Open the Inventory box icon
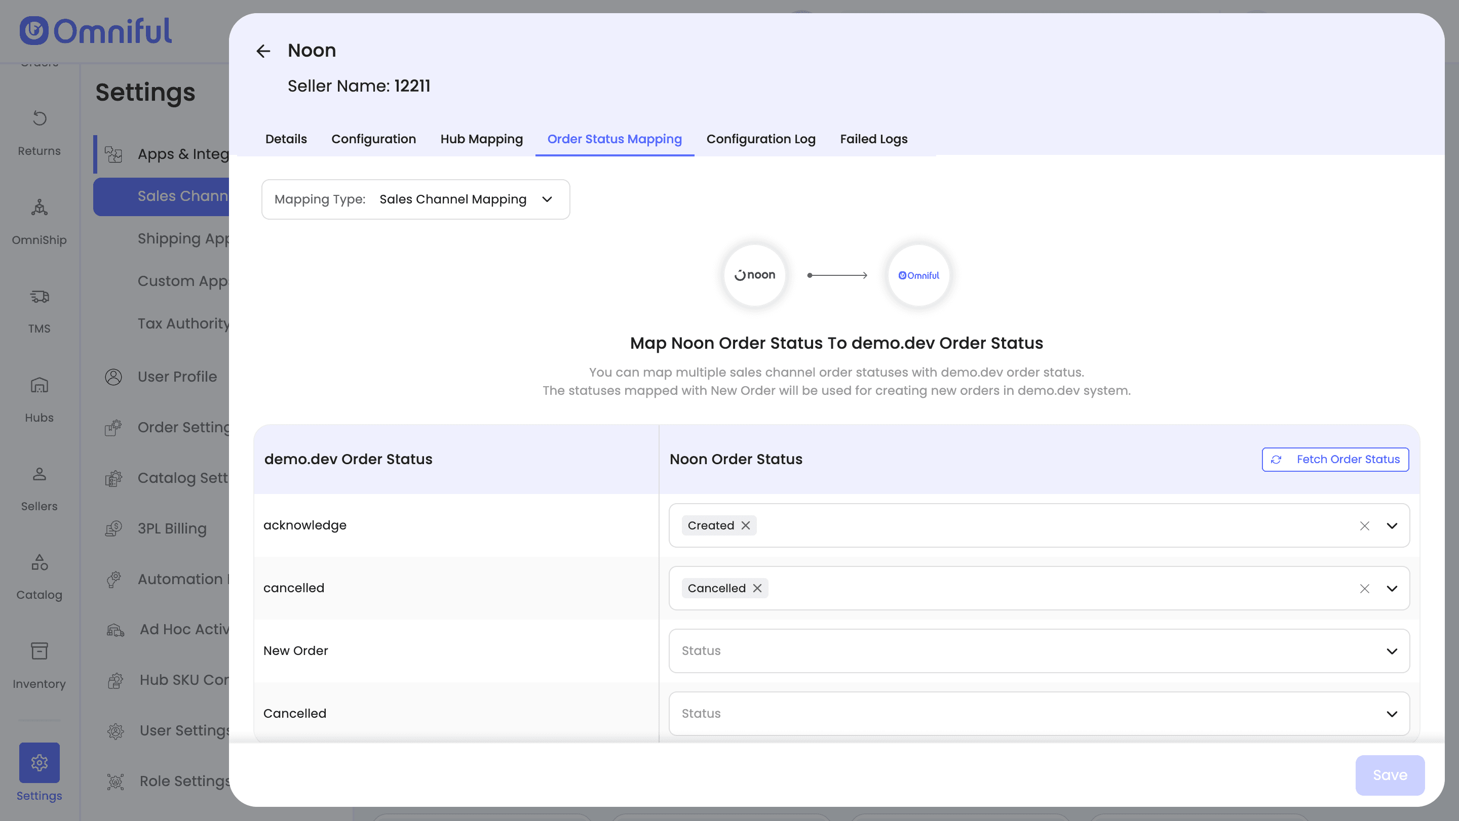Image resolution: width=1459 pixels, height=821 pixels. [39, 651]
